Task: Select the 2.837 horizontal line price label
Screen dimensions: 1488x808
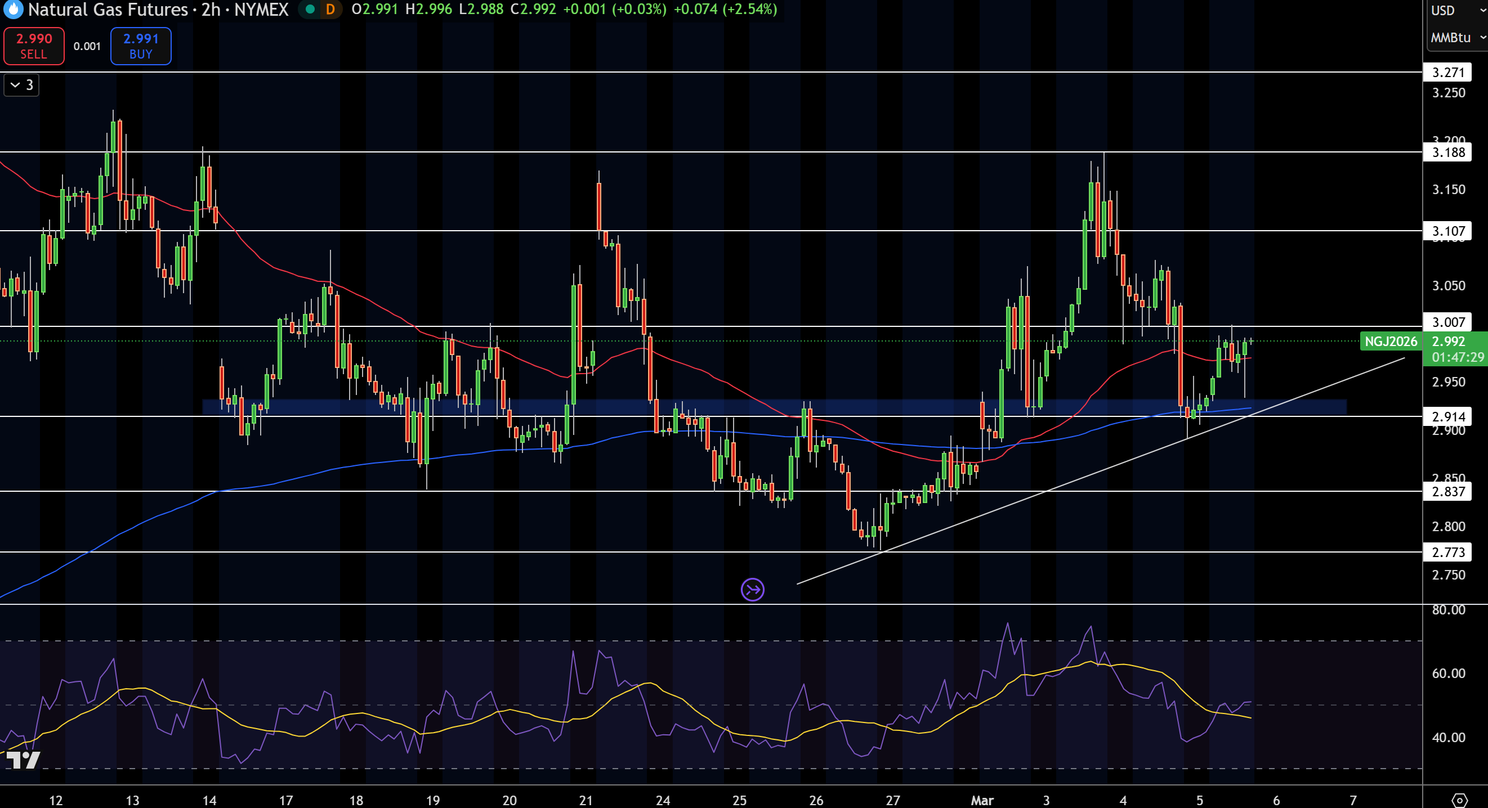Action: [1448, 492]
